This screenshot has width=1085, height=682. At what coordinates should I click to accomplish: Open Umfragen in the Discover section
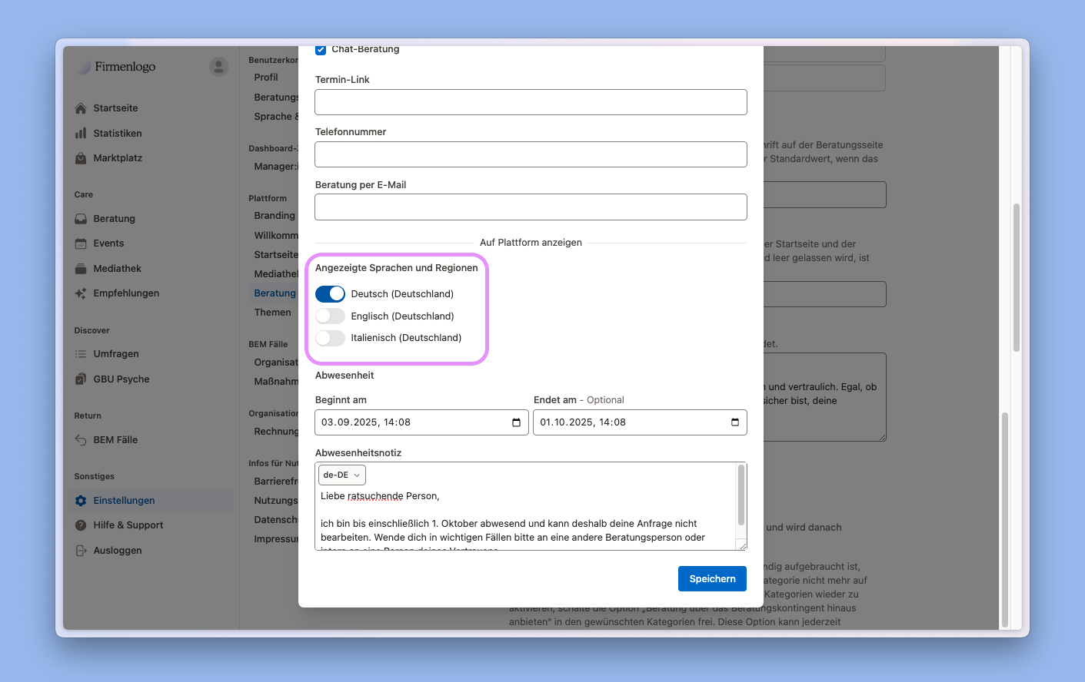tap(115, 354)
